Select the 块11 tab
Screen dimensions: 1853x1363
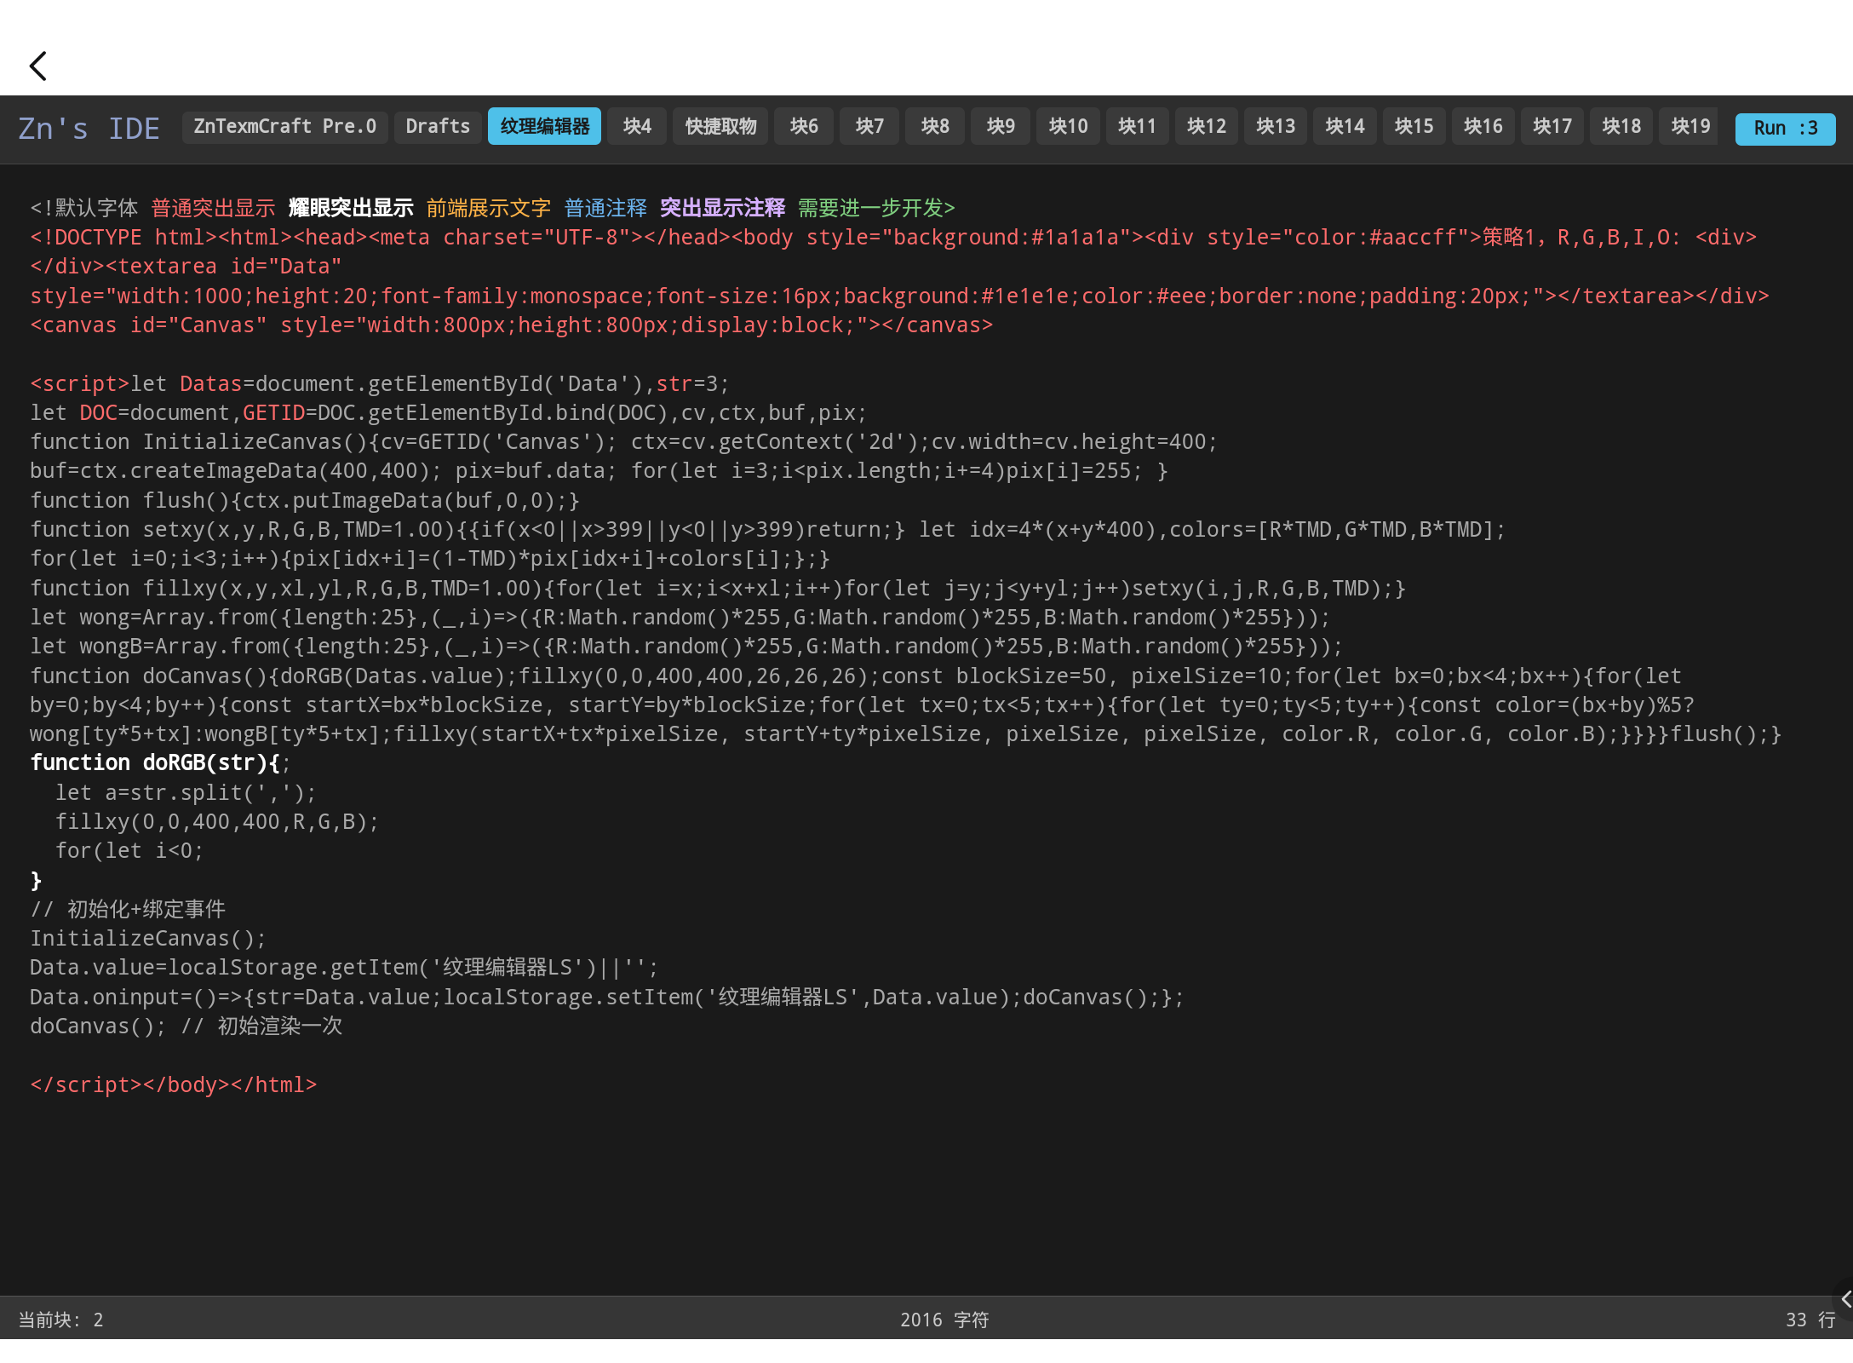click(1137, 126)
